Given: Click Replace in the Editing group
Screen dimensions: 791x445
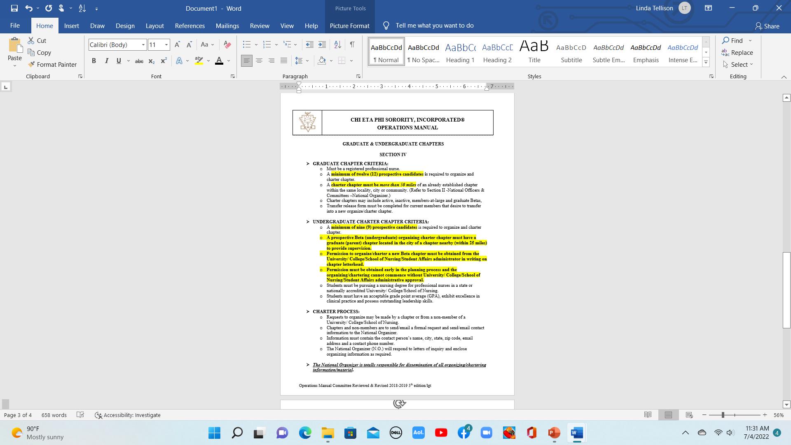Looking at the screenshot, I should coord(737,52).
